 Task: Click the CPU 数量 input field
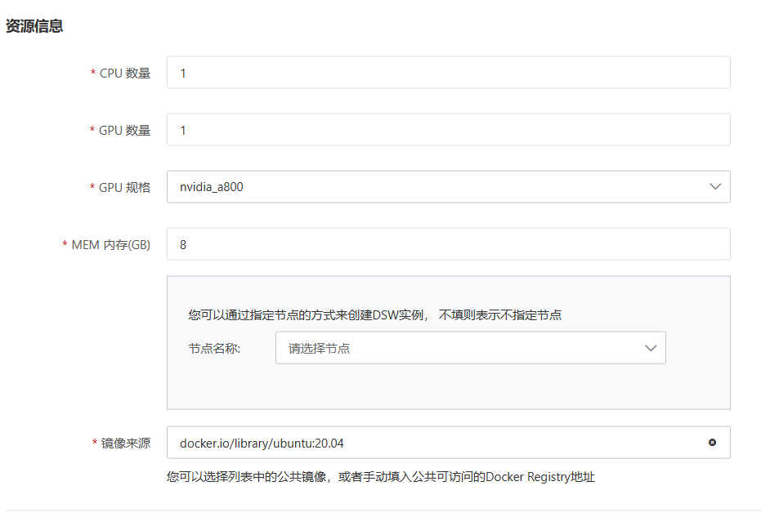pos(450,72)
